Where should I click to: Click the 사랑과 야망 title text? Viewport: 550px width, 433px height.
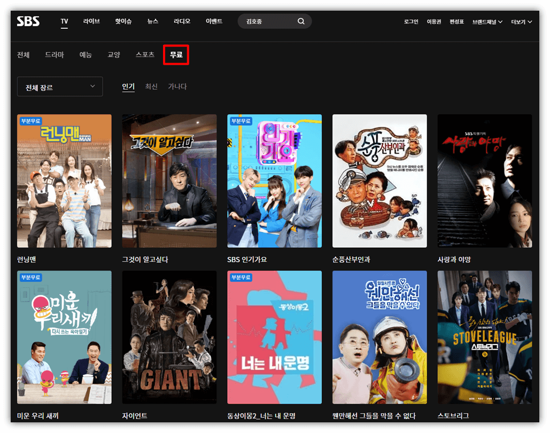(454, 259)
